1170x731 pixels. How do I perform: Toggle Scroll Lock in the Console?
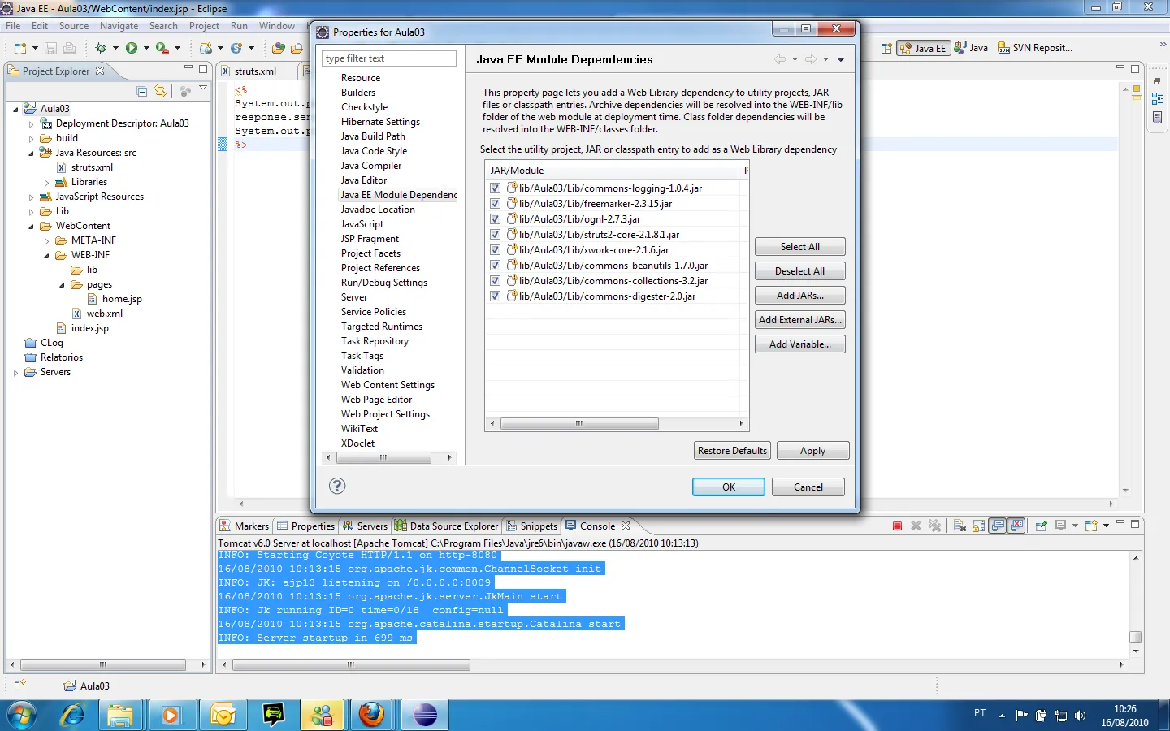[979, 526]
